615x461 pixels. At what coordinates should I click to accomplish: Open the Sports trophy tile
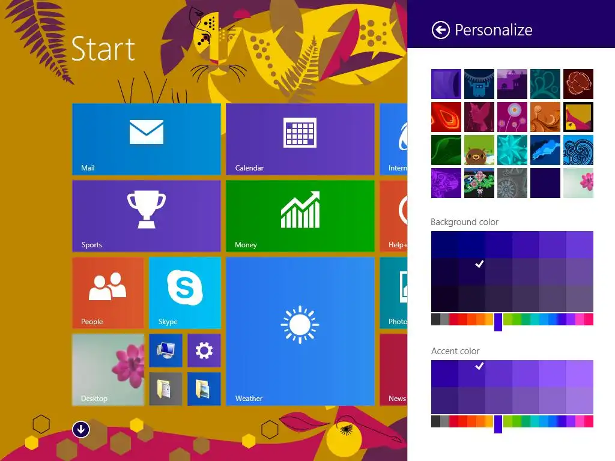pos(147,216)
